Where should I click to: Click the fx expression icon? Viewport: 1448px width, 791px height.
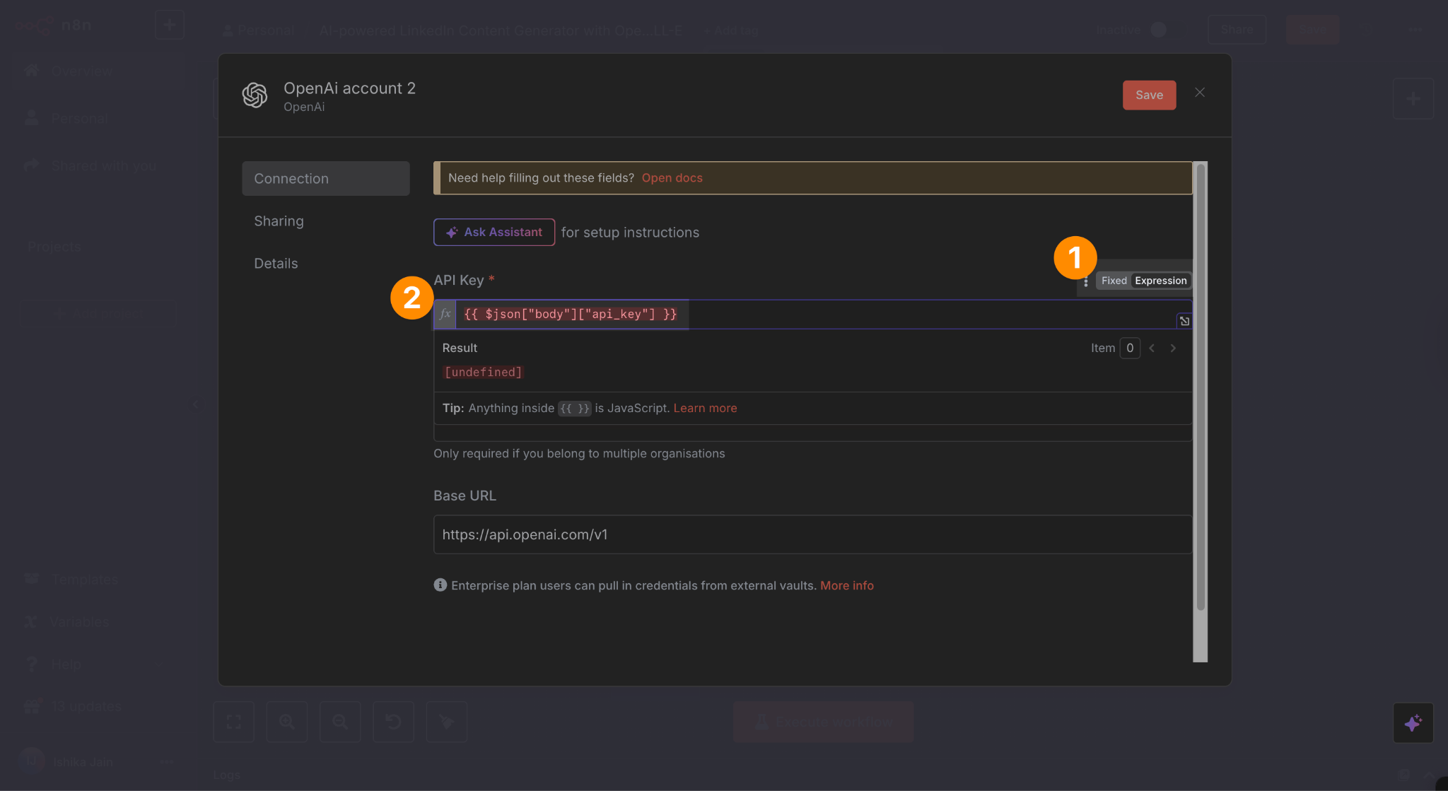pyautogui.click(x=445, y=314)
